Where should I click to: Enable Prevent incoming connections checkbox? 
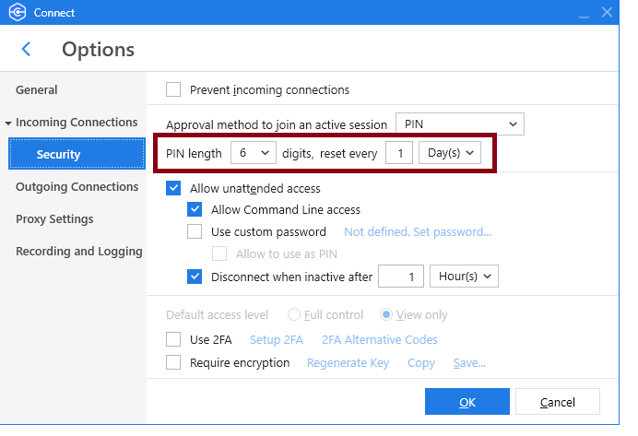point(173,90)
